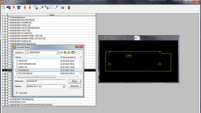Viewport: 201px width, 113px height.
Task: Toggle the Voransicht checkbox
Action: coord(17,93)
